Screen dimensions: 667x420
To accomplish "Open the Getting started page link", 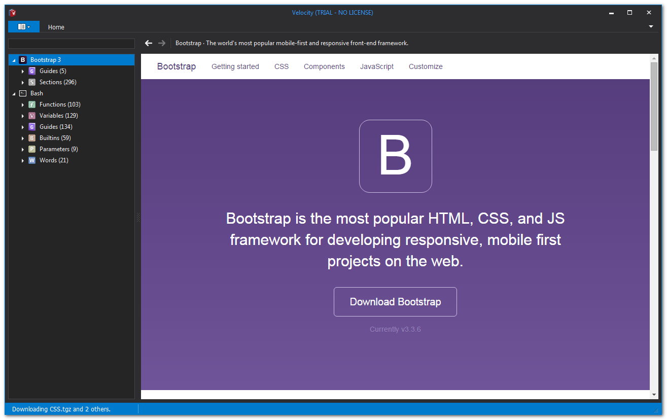I will pos(235,66).
